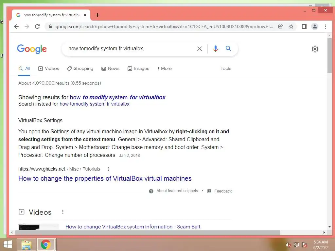This screenshot has width=335, height=251.
Task: Reload the page with the refresh icon
Action: 37,26
